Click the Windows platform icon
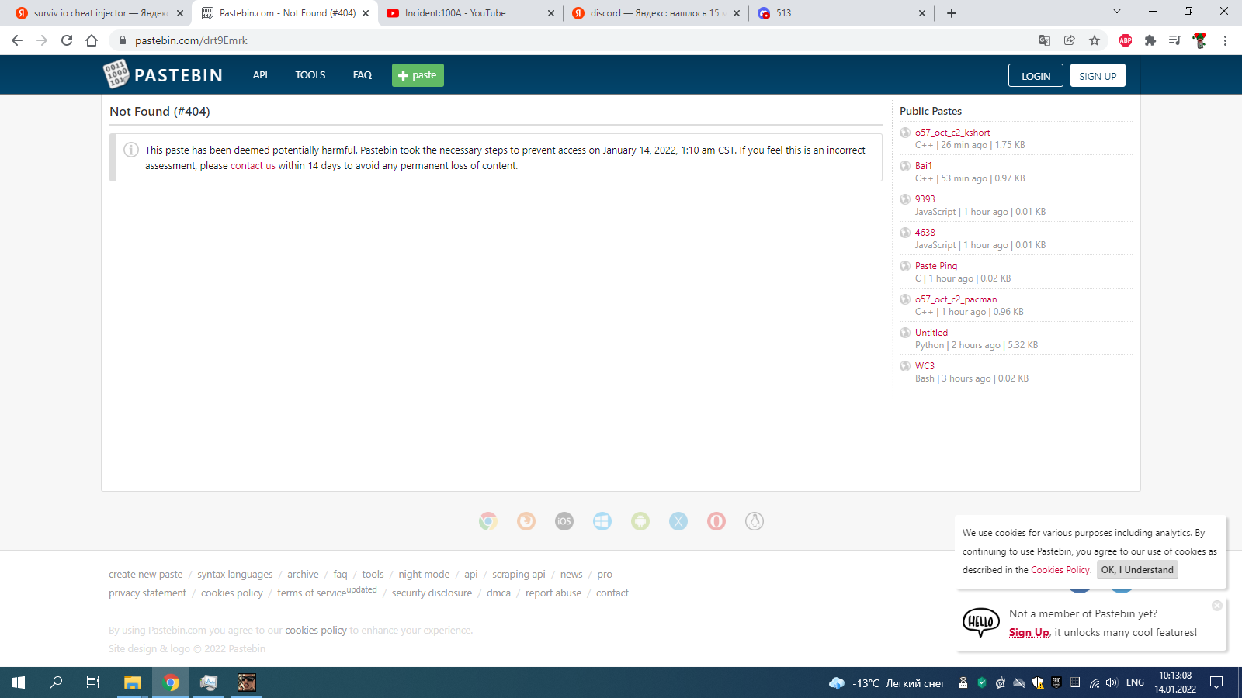Screen dimensions: 1242x698 [603, 521]
